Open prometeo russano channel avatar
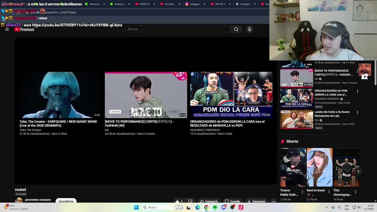The width and height of the screenshot is (377, 212). coord(19,201)
